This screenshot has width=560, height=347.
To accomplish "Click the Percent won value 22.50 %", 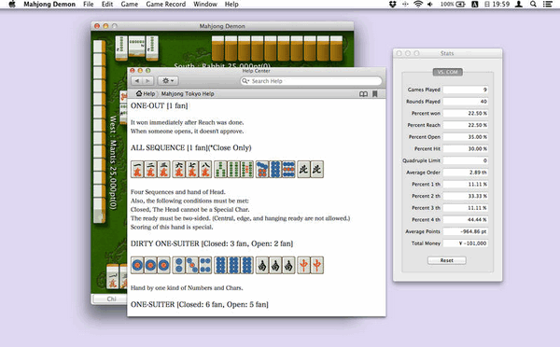I will tap(466, 113).
